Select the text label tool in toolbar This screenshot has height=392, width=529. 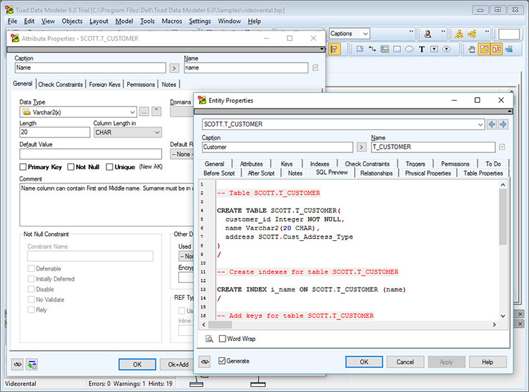pos(422,49)
